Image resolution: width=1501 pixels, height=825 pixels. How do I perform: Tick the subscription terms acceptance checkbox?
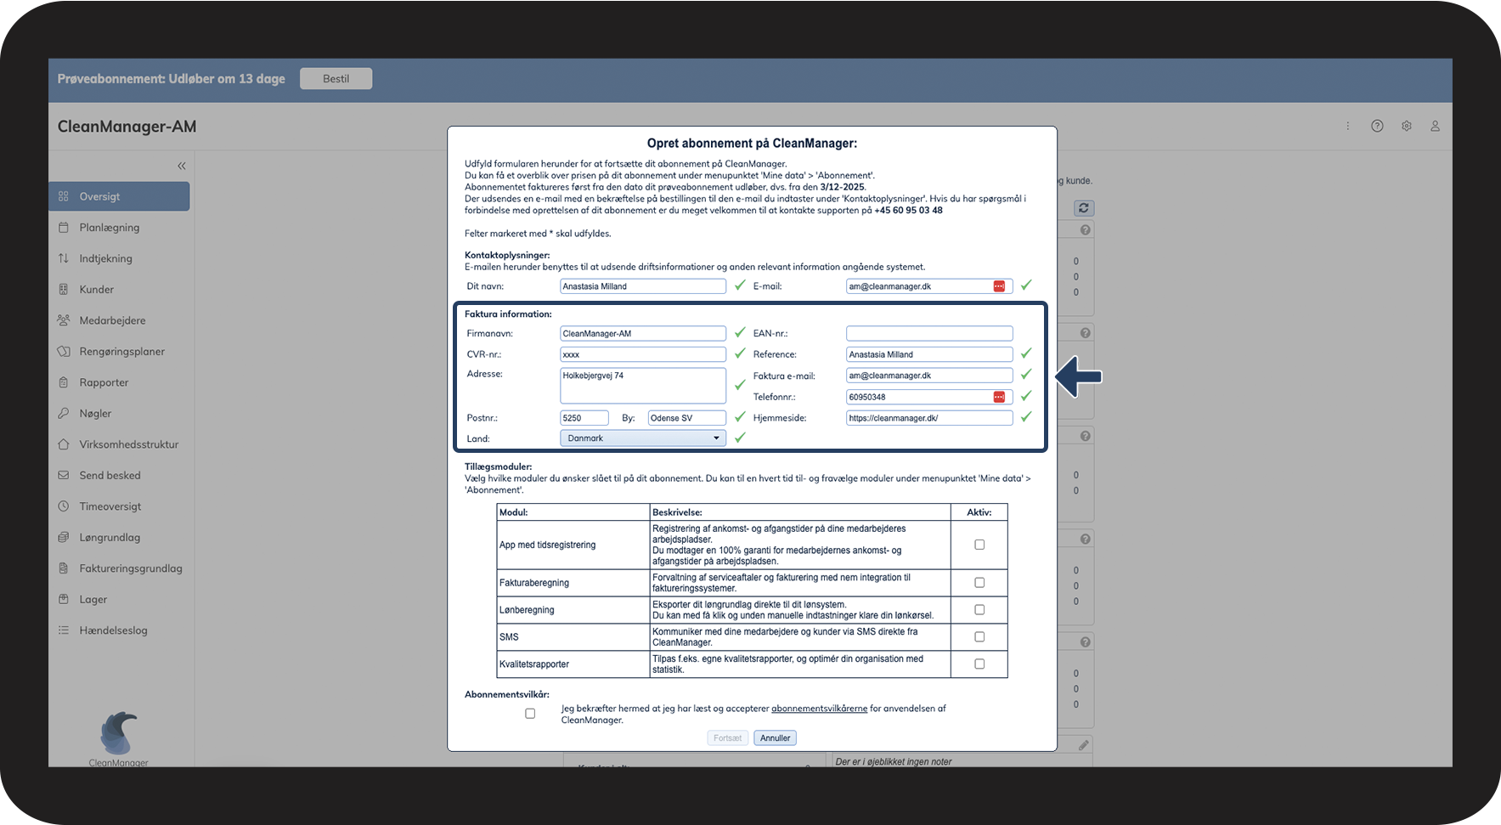coord(530,714)
